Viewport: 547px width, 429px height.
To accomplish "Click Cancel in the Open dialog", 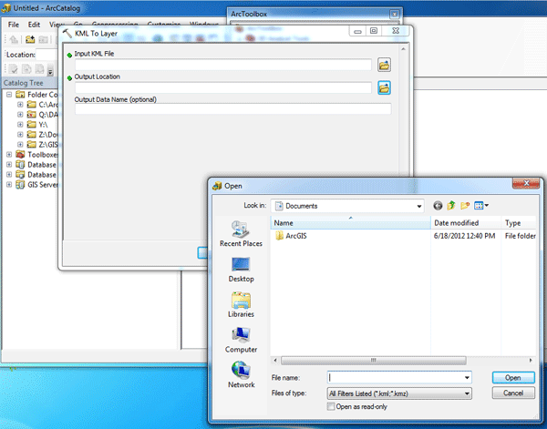I will (512, 393).
